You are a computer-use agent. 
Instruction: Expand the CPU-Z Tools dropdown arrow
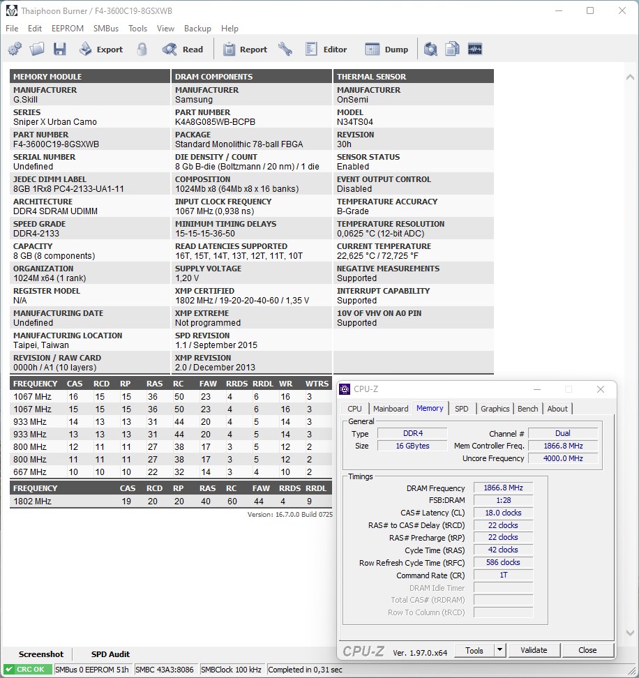click(499, 650)
